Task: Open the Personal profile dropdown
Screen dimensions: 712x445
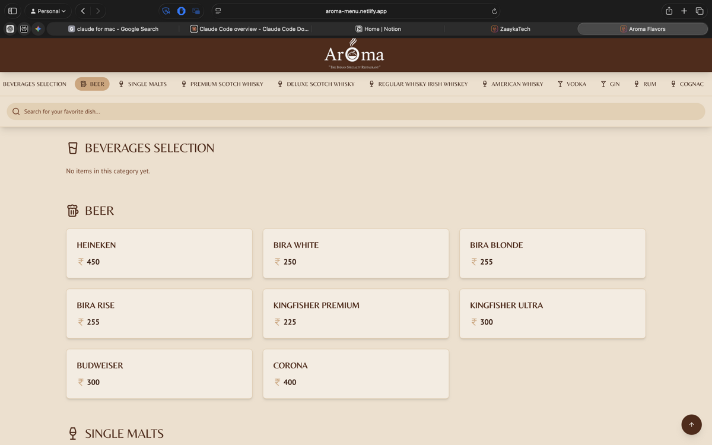Action: click(48, 11)
